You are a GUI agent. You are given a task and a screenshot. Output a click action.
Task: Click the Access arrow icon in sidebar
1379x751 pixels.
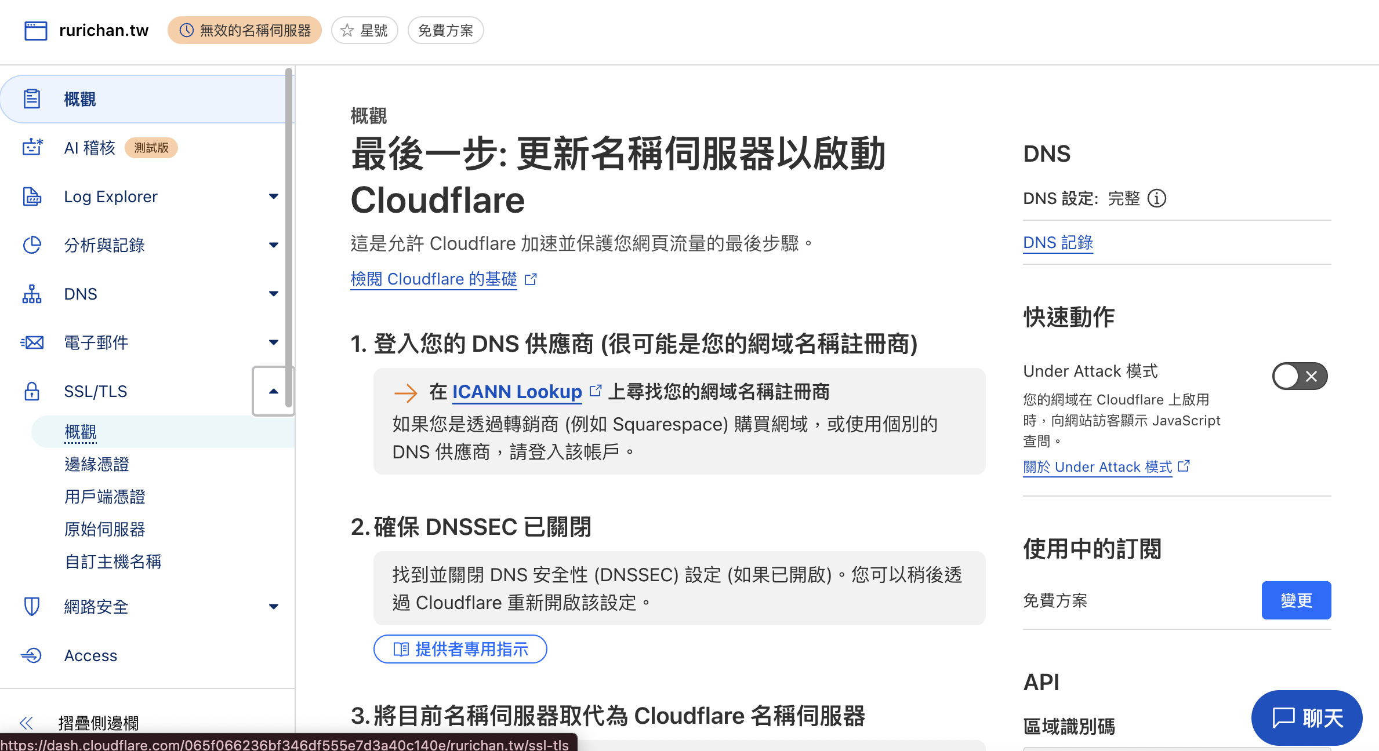[31, 655]
